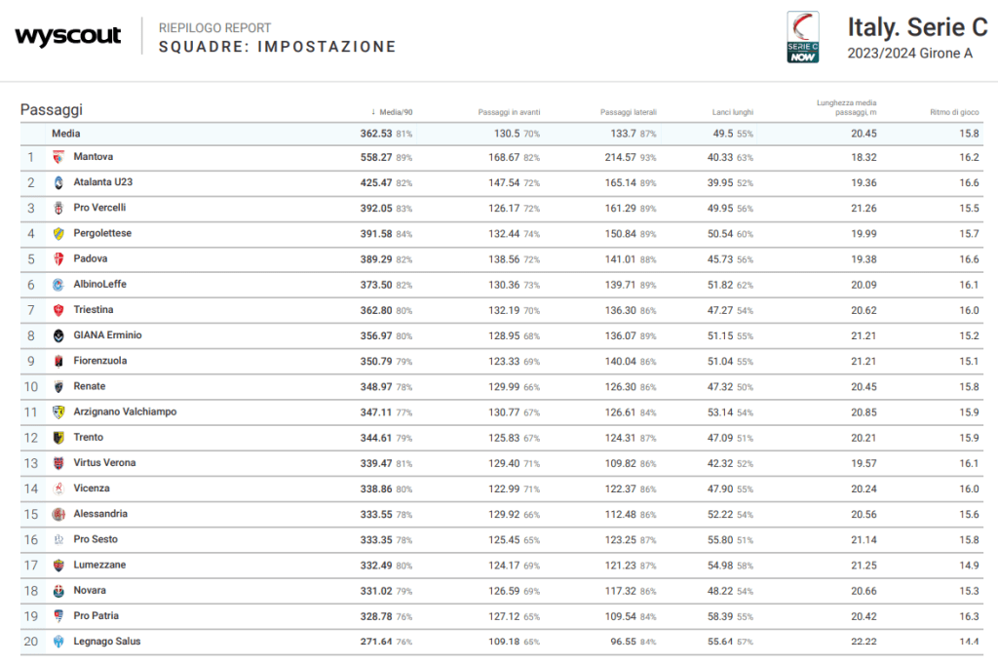Screen dimensions: 998x665
Task: Open the GIANA Erminio team link
Action: point(107,335)
